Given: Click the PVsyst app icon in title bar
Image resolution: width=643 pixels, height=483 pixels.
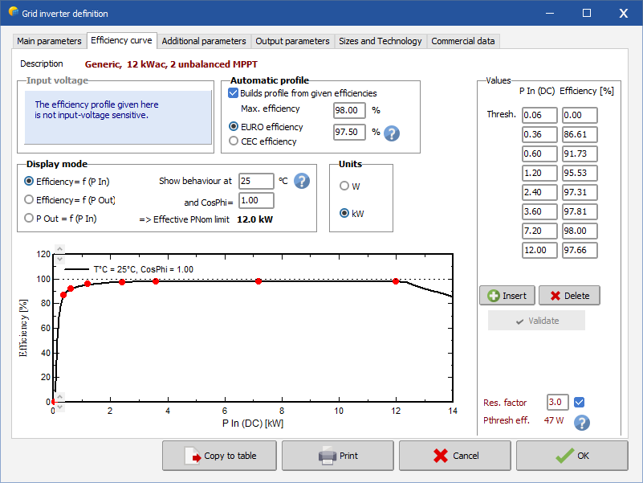Looking at the screenshot, I should coord(14,12).
